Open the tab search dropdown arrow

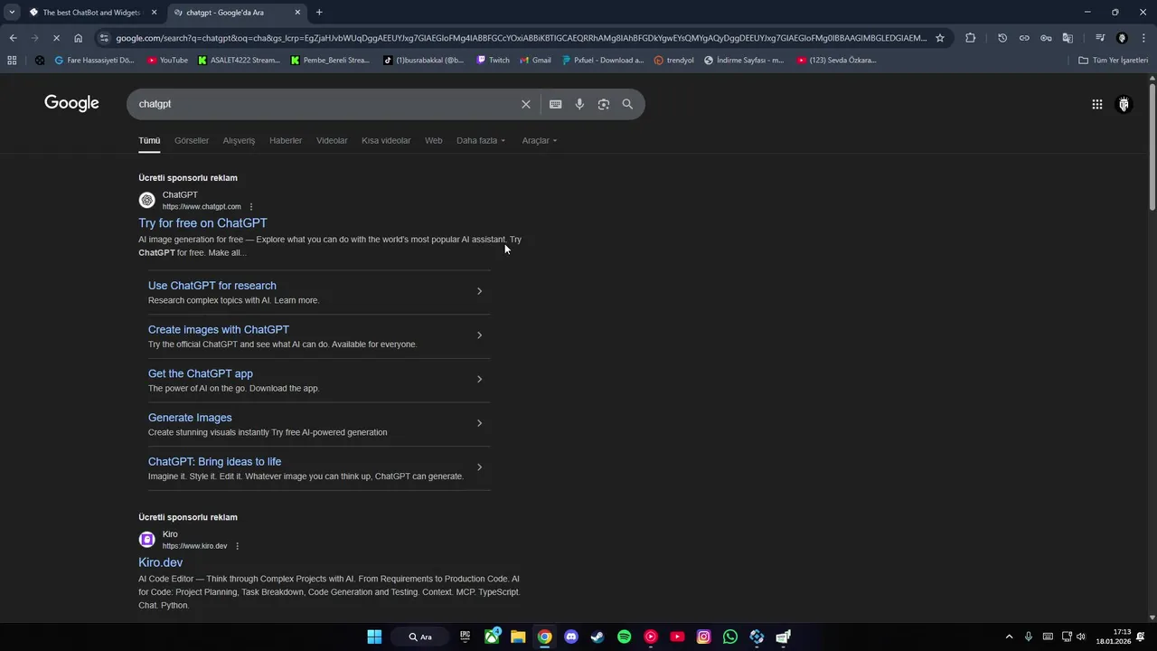(x=12, y=12)
